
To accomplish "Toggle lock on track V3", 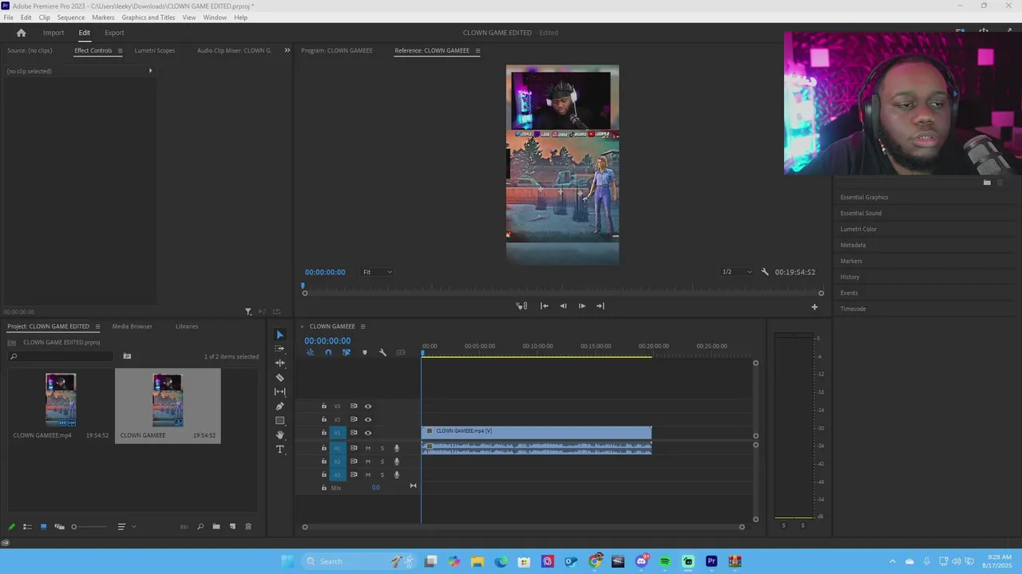I will tap(323, 406).
